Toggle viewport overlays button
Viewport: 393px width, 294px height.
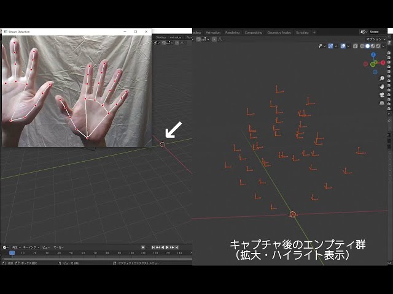coord(343,46)
